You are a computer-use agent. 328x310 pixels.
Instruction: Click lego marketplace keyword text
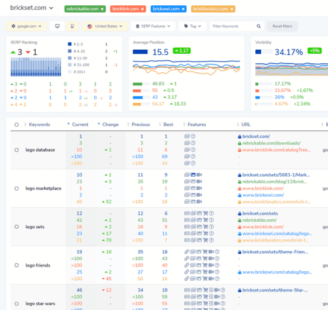point(44,189)
